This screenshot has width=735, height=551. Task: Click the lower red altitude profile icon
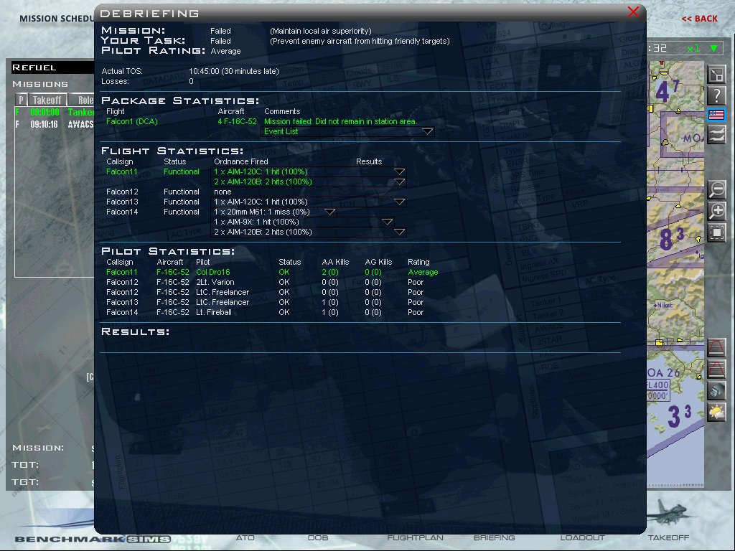tap(716, 369)
